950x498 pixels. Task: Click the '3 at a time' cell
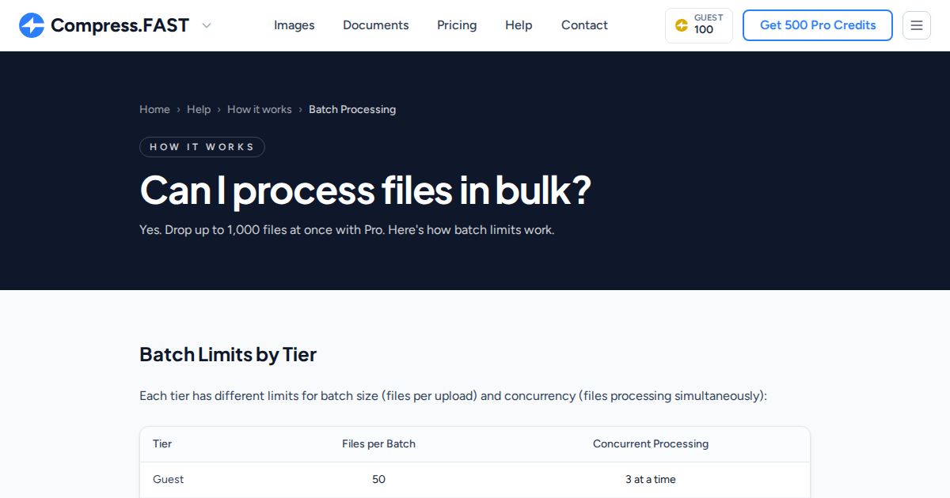click(x=651, y=479)
